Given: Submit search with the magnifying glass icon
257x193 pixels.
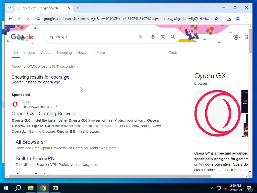Looking at the screenshot, I should click(173, 37).
